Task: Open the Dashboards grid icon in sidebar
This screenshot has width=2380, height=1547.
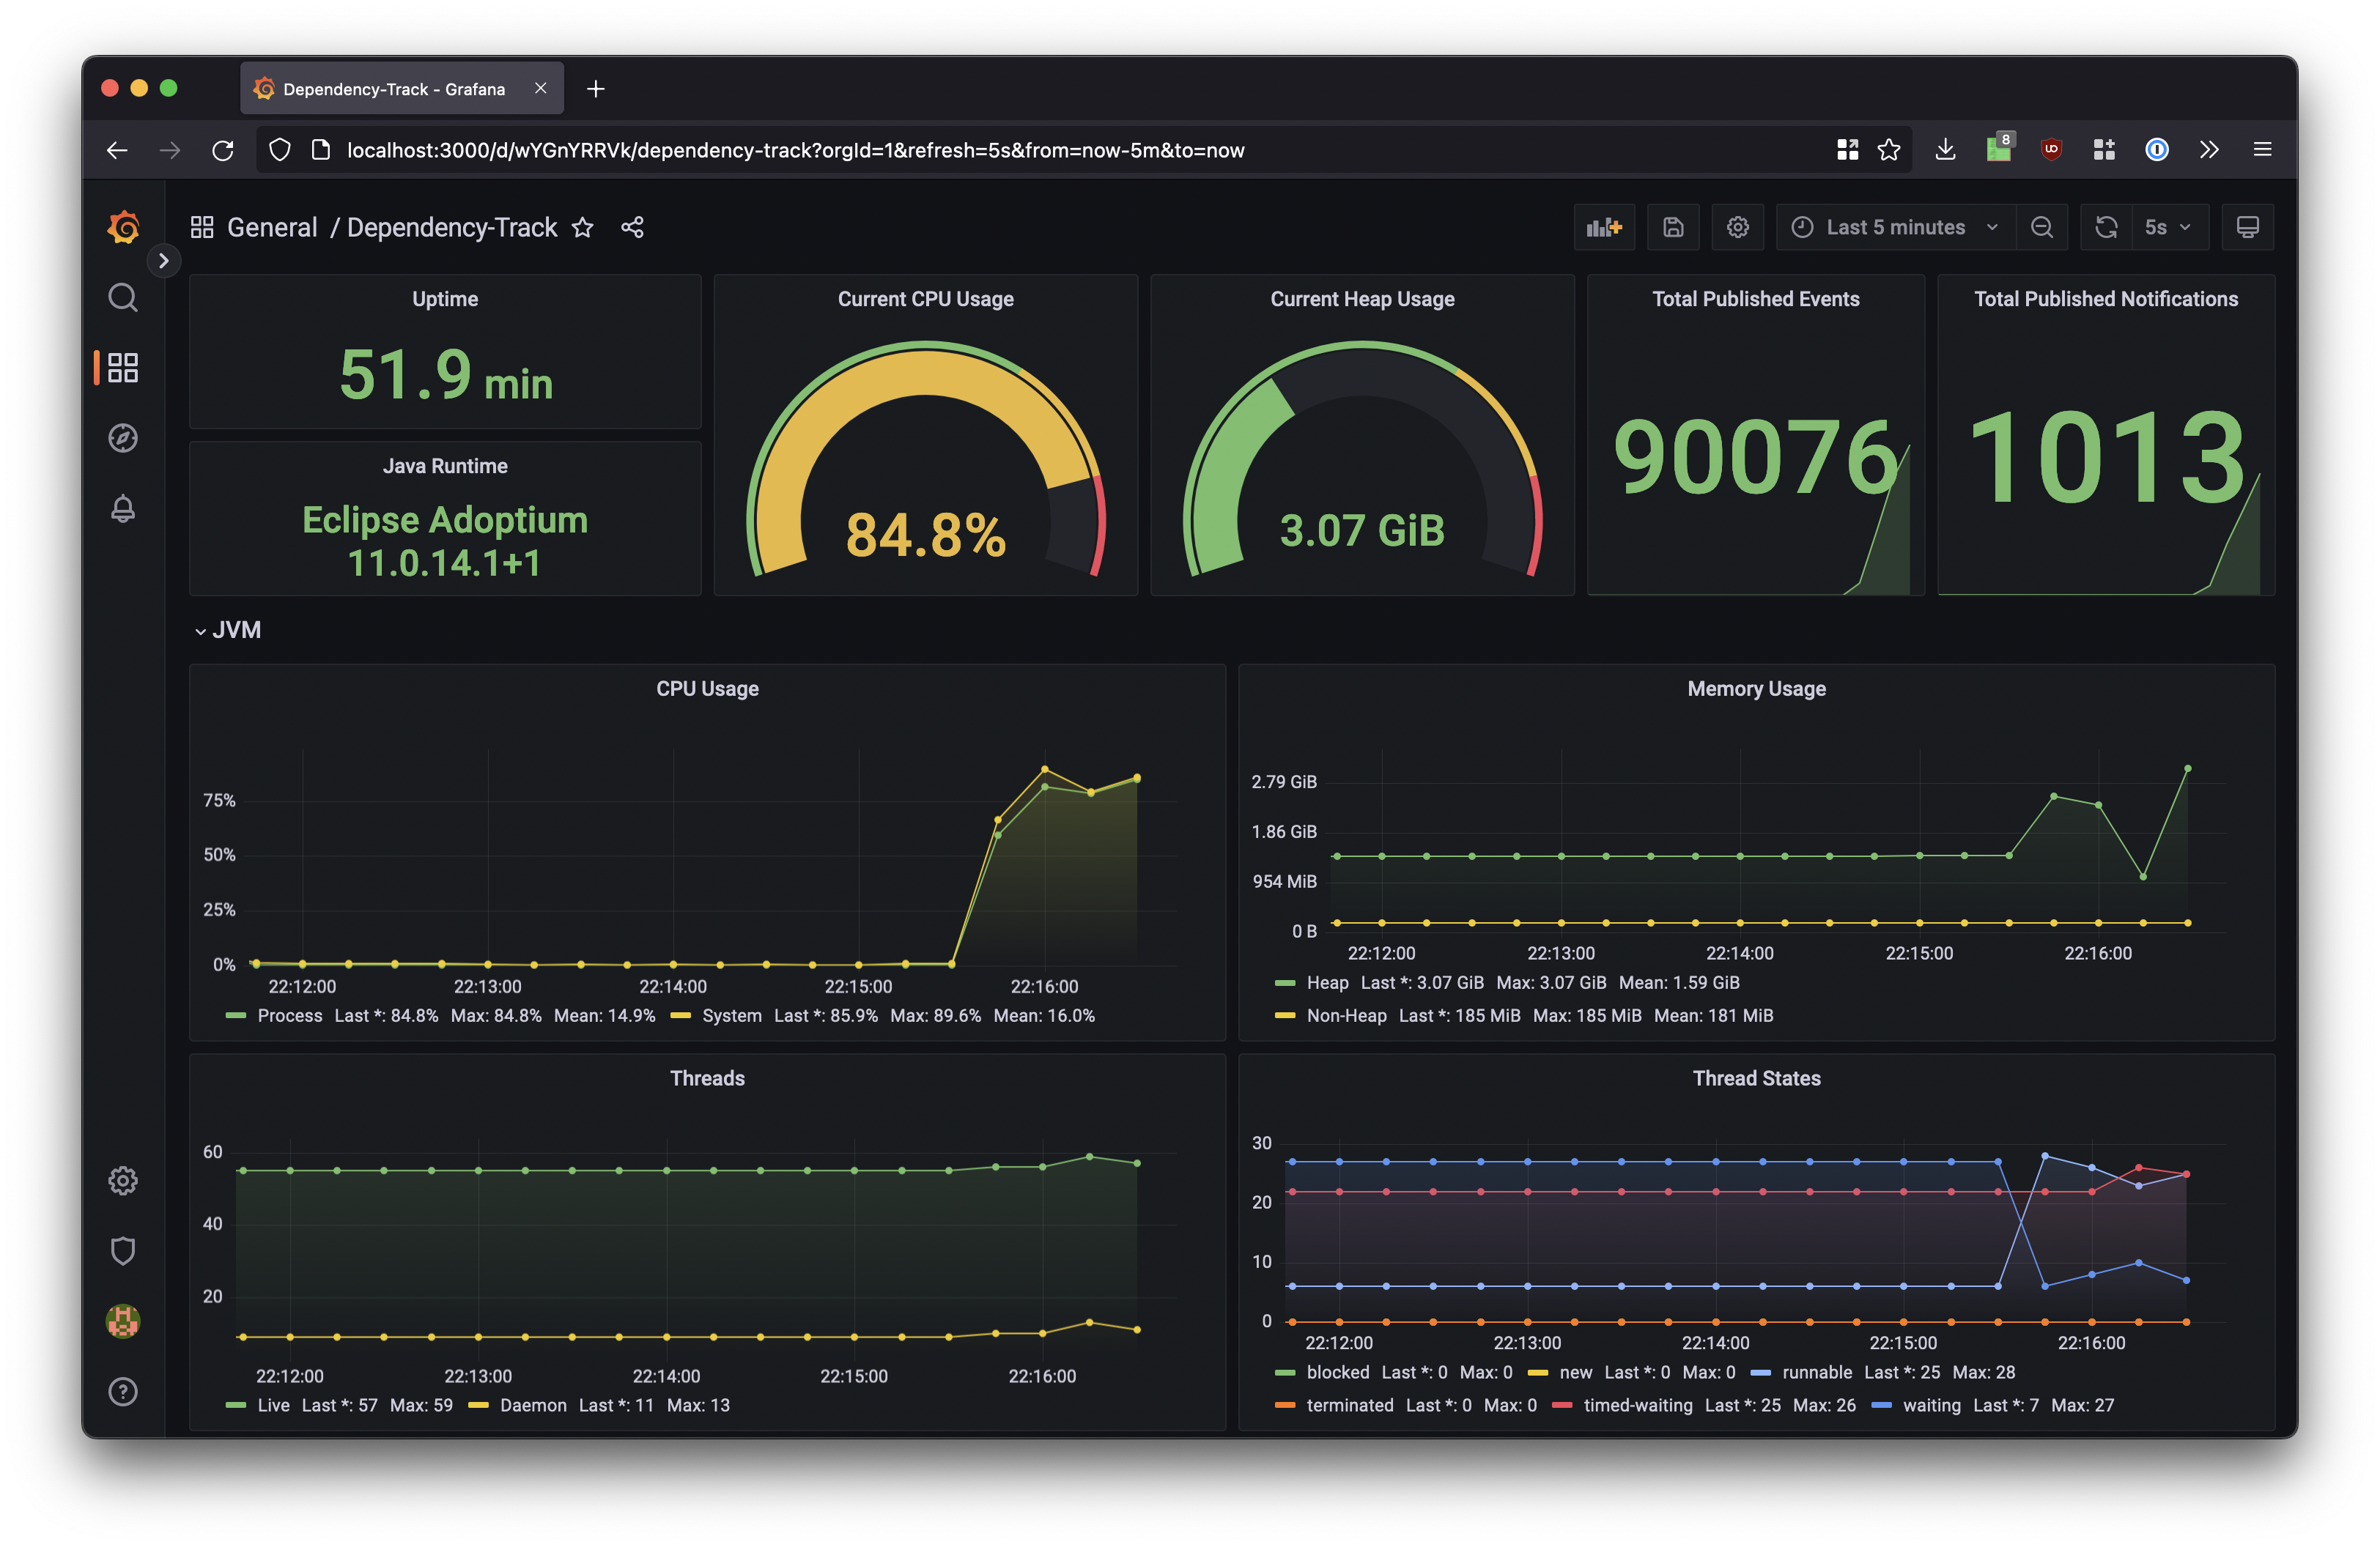Action: pyautogui.click(x=123, y=367)
